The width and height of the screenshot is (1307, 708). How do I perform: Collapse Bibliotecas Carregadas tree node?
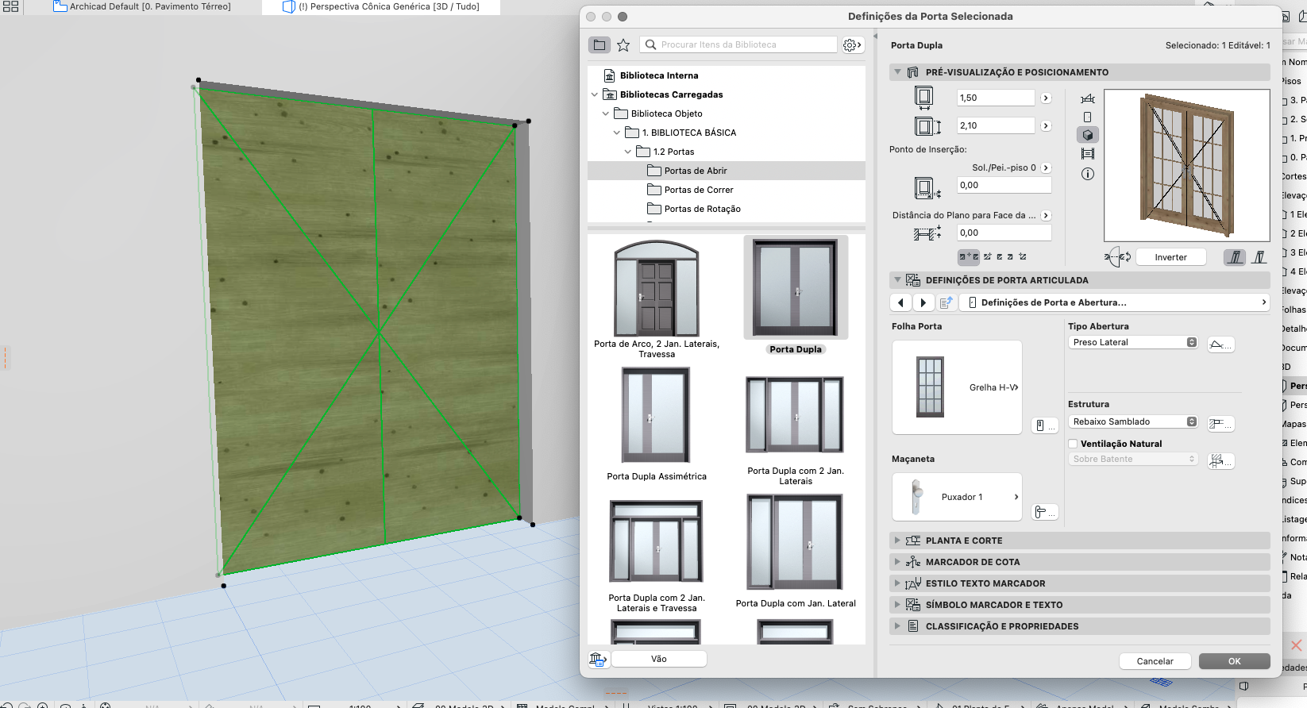tap(595, 94)
